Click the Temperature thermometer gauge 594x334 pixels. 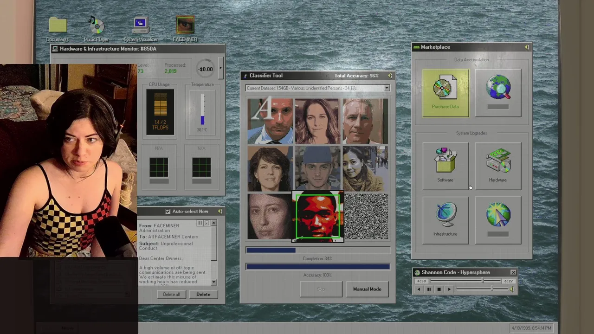click(x=202, y=112)
